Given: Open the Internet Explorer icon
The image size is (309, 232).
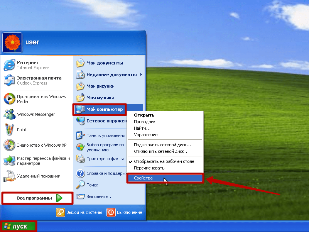Looking at the screenshot, I should click(x=9, y=65).
